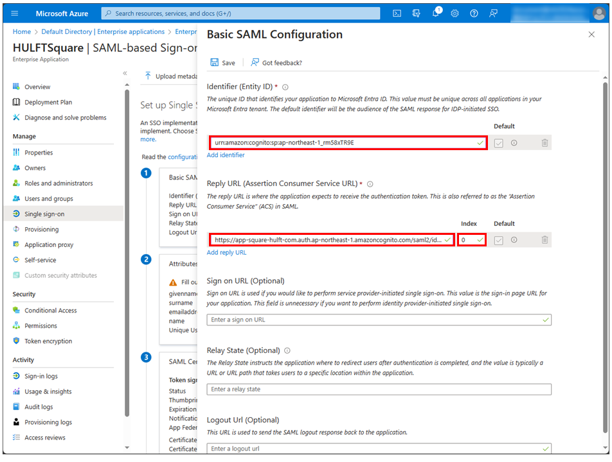Delete the reply URL with trash icon
This screenshot has height=462, width=612.
[x=544, y=240]
